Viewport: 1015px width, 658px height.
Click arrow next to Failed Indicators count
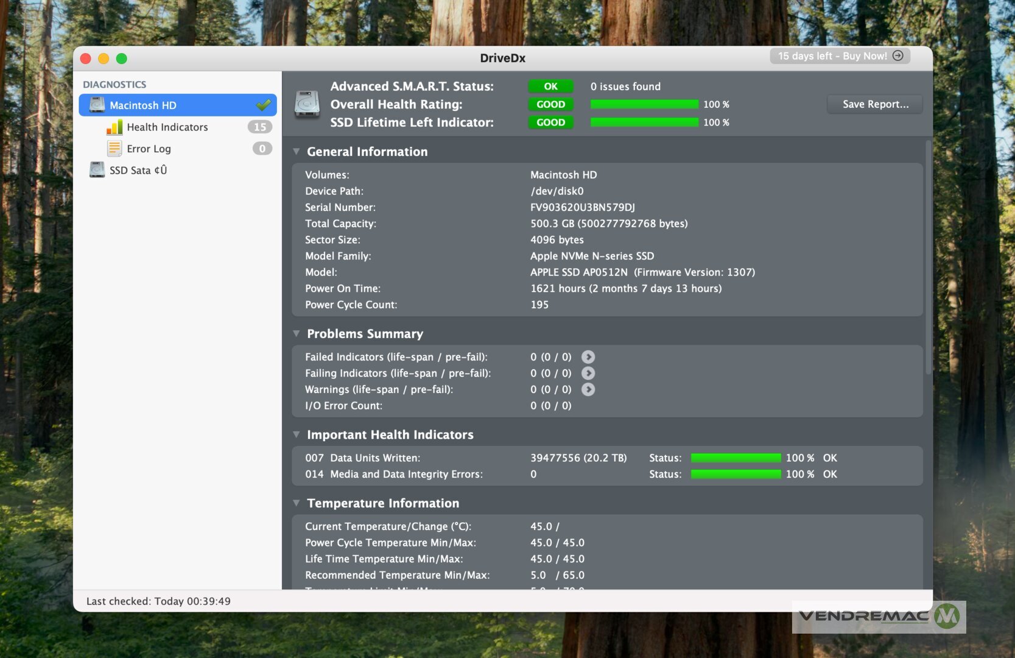pos(588,357)
